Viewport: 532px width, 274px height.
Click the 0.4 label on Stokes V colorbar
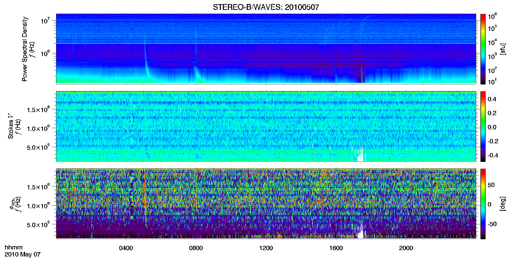pyautogui.click(x=492, y=99)
